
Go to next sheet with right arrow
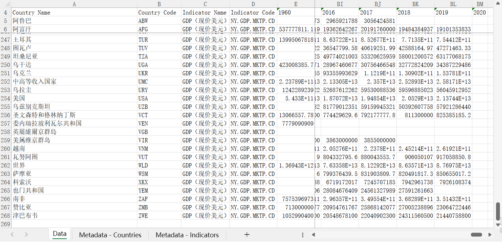click(26, 235)
